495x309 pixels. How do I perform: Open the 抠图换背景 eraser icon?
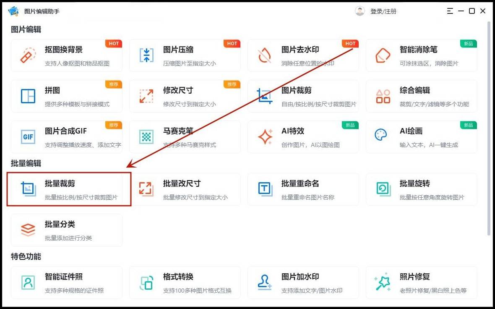28,55
